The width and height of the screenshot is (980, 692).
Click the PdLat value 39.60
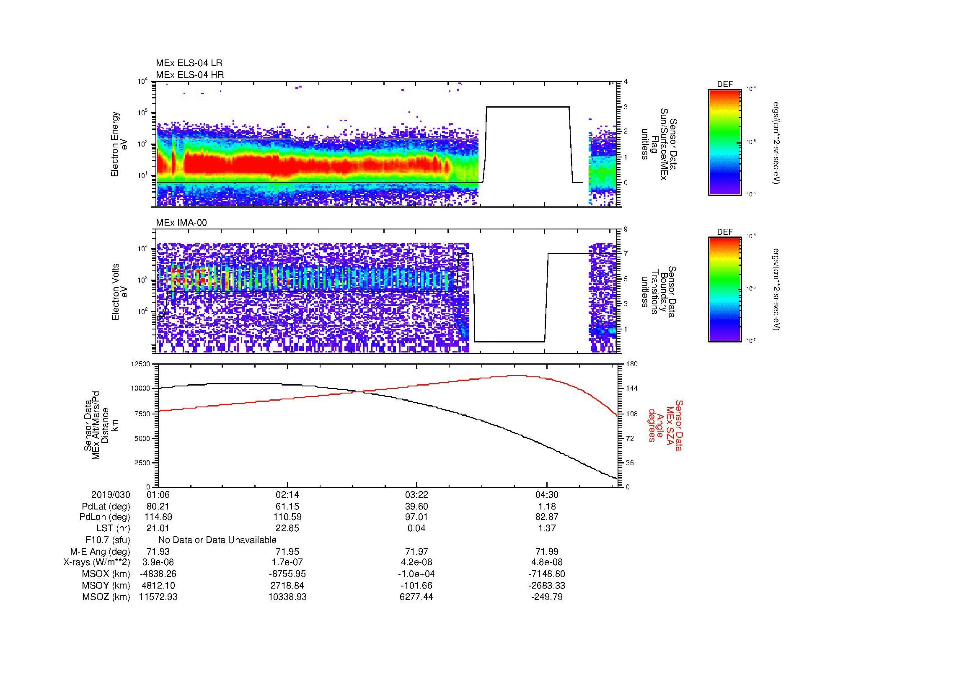coord(416,507)
